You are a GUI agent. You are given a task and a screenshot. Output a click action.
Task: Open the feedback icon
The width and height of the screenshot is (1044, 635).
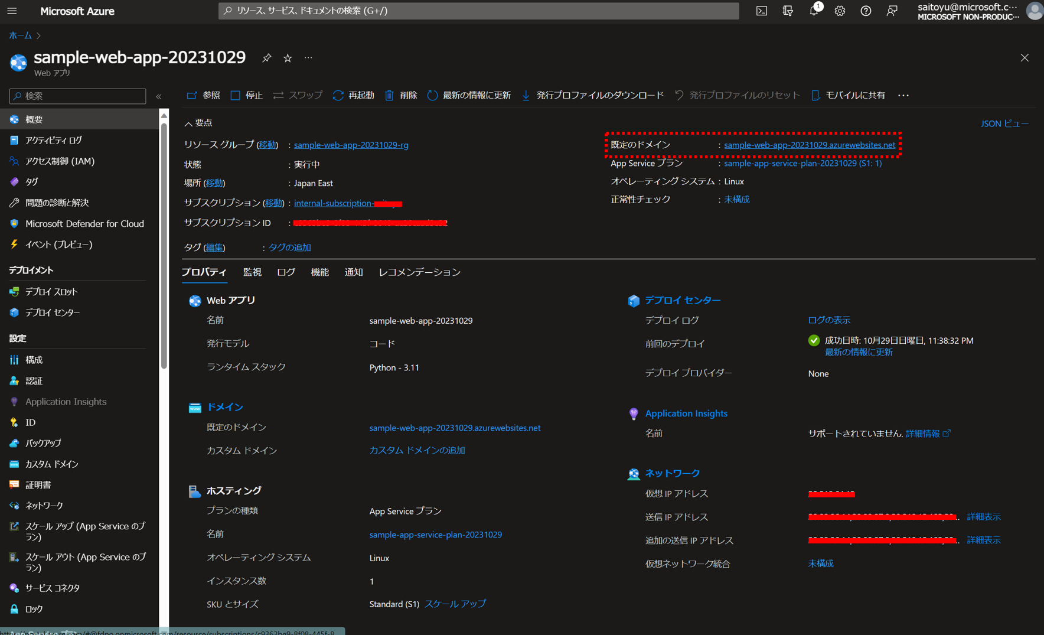[x=892, y=11]
